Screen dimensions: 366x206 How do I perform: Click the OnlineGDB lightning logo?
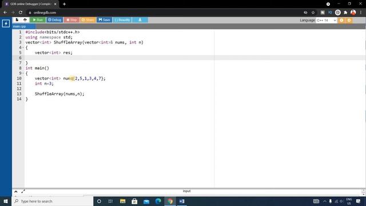pyautogui.click(x=6, y=23)
